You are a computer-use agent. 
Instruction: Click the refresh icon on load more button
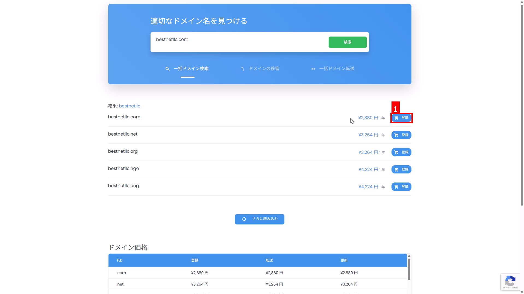[244, 219]
